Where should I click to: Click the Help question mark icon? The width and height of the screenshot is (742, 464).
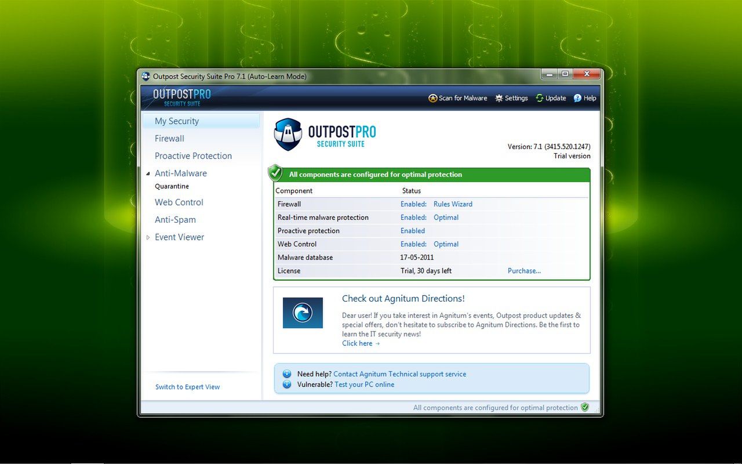pyautogui.click(x=577, y=98)
